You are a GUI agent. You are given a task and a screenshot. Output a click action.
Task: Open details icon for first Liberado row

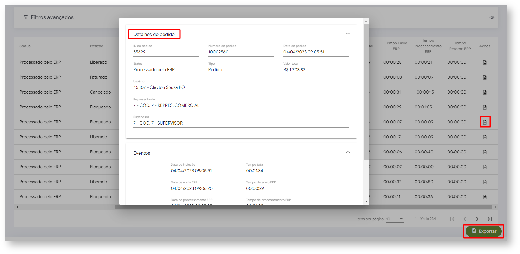point(485,63)
